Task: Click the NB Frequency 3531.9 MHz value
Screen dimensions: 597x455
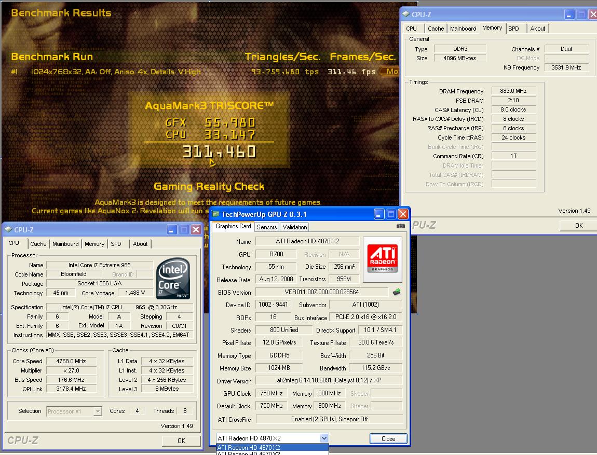Action: pos(566,67)
